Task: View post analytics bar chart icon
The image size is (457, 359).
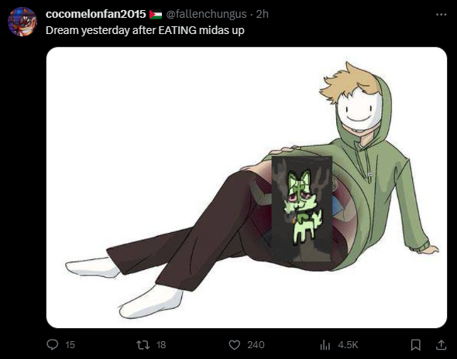Action: [x=325, y=345]
